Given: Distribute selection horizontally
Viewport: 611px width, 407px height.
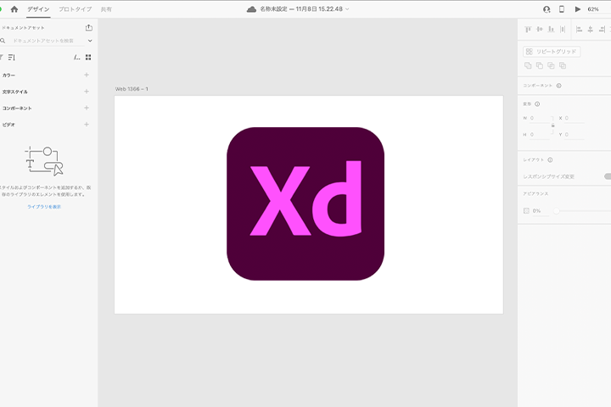Looking at the screenshot, I should point(563,29).
